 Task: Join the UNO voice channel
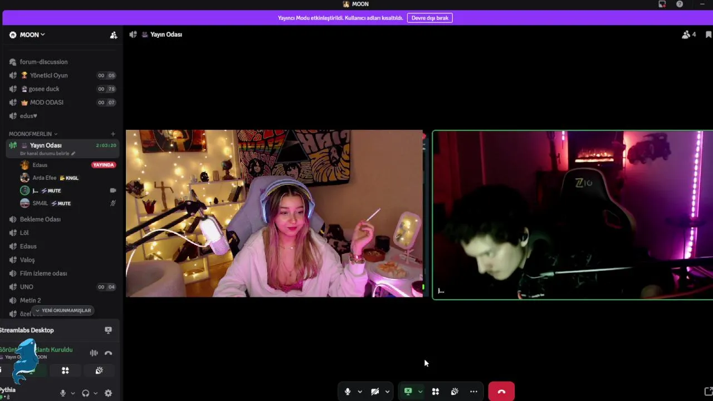26,287
